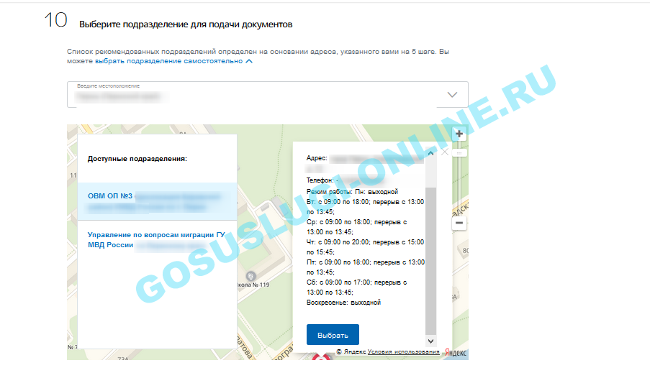Select Управление по вопросам миграции ГУ МВД
The image size is (650, 373).
[x=157, y=240]
